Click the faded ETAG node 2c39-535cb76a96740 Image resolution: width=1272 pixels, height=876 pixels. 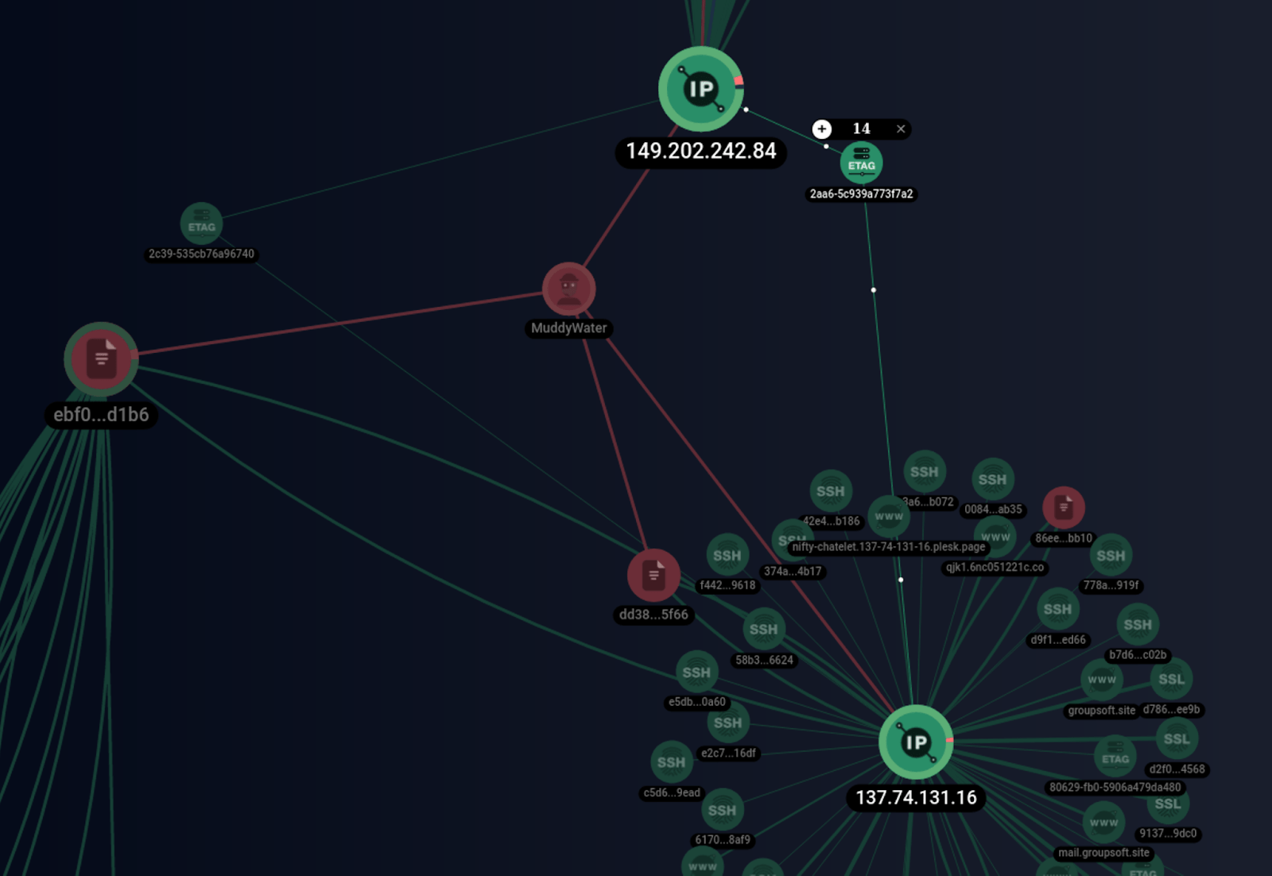[201, 224]
